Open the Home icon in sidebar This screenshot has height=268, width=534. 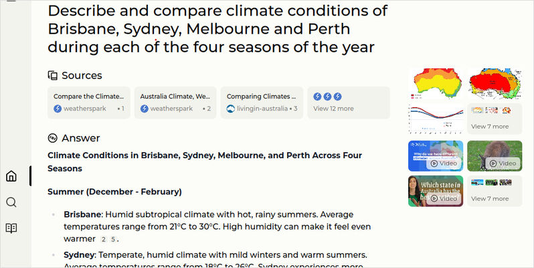(x=11, y=176)
